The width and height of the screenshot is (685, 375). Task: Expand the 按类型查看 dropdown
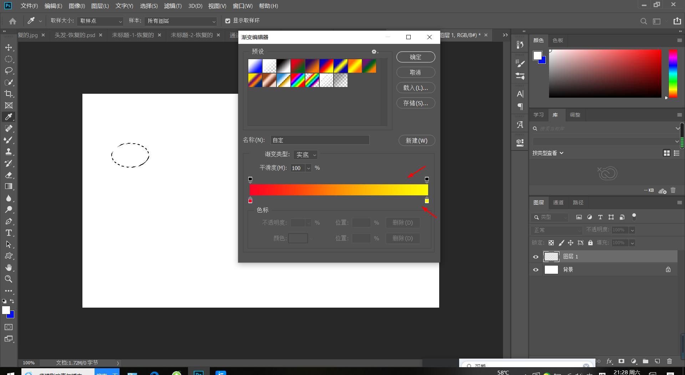coord(548,153)
